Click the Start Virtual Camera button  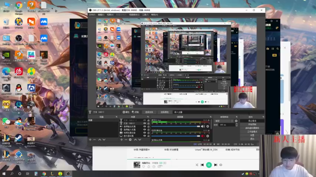[252, 128]
